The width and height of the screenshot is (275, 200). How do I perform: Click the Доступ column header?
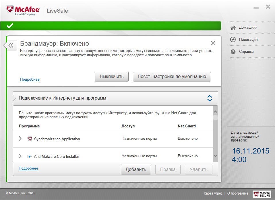tap(128, 126)
